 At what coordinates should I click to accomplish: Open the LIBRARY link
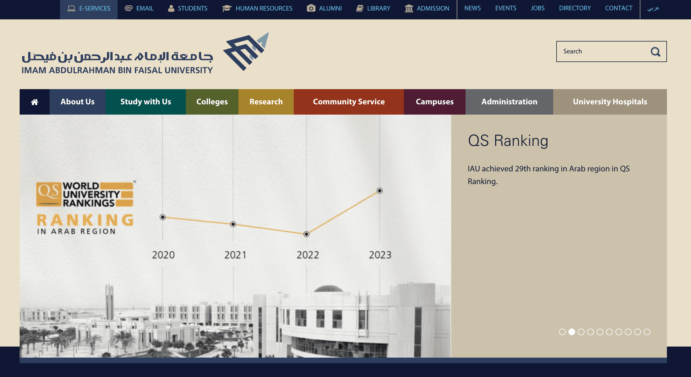coord(373,9)
